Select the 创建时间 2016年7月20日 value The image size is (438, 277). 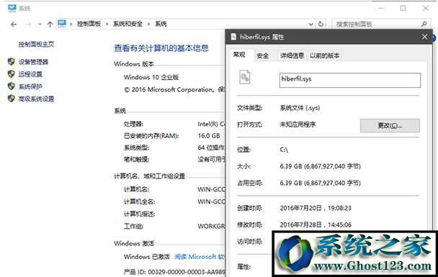pos(316,208)
